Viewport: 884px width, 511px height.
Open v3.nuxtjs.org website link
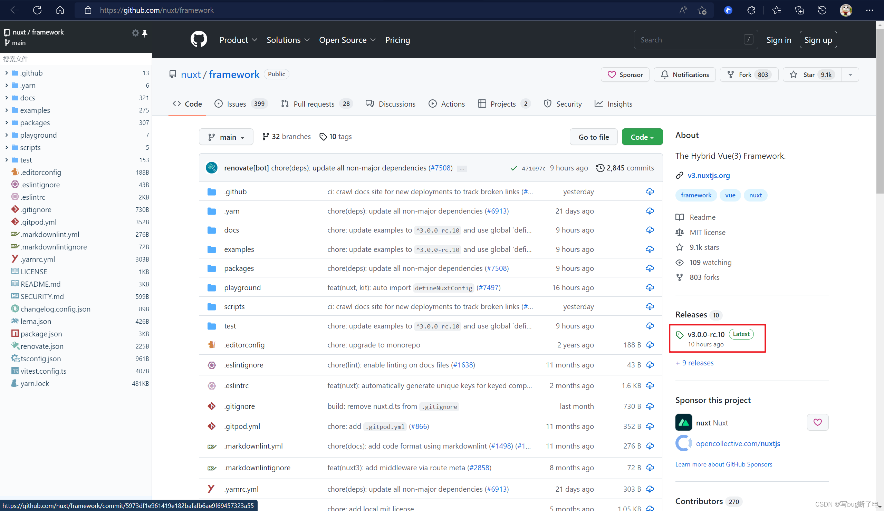click(x=708, y=175)
